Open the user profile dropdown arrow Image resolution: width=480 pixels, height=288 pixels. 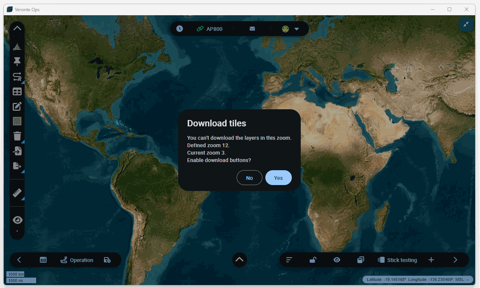(297, 29)
